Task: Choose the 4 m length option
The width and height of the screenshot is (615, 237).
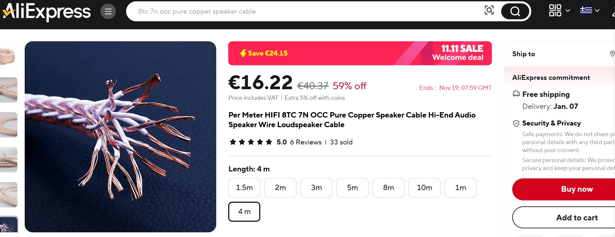Action: coord(244,212)
